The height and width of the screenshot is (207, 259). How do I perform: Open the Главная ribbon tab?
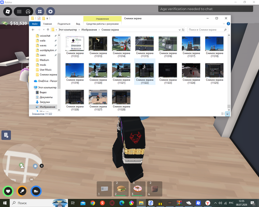pyautogui.click(x=48, y=24)
